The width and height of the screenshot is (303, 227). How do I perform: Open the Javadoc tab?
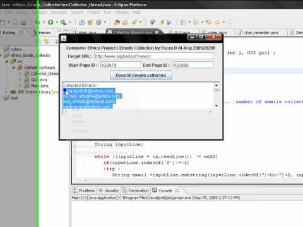[x=109, y=190]
